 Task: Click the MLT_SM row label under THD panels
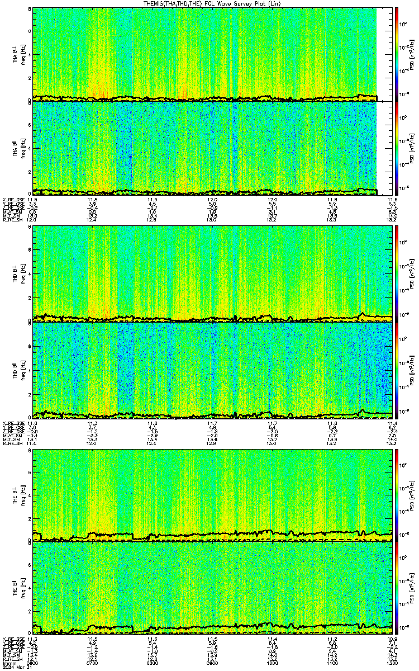(x=11, y=440)
